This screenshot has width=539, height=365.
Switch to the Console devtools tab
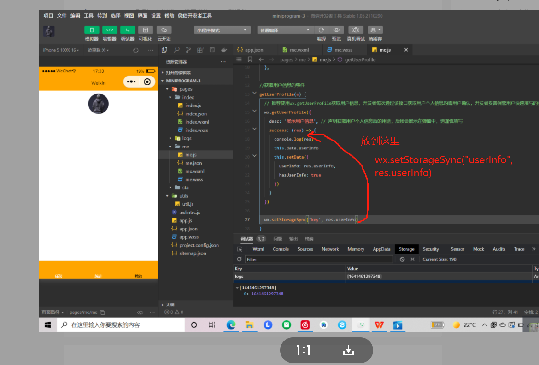pos(281,249)
